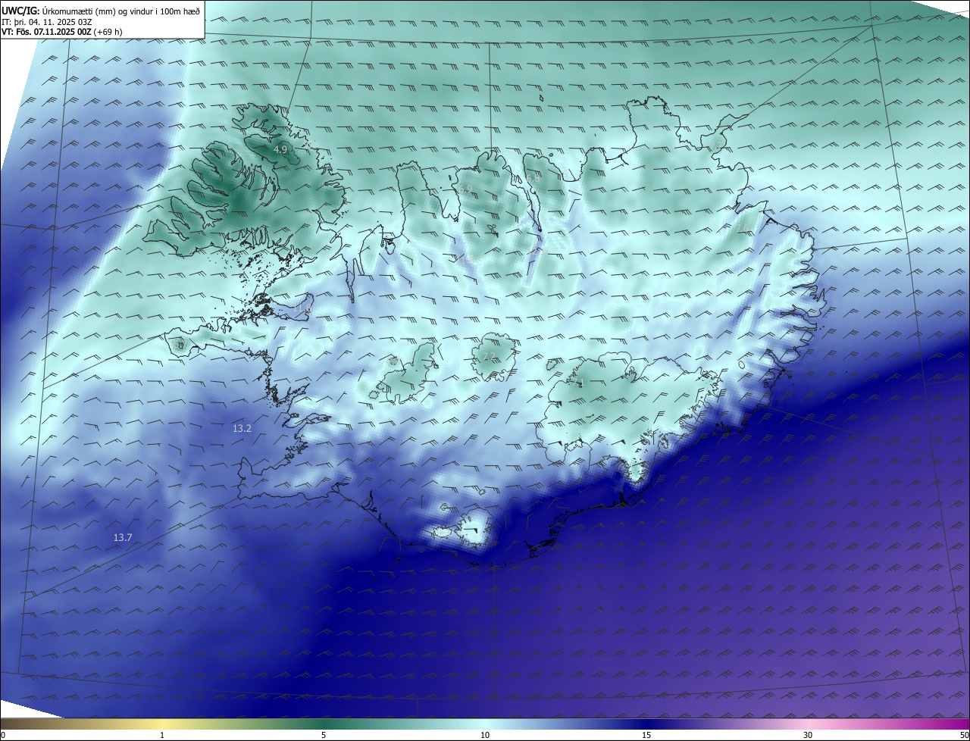Screen dimensions: 970x741
Task: Click the 4.9 value in the Westfjords
Action: [x=280, y=150]
